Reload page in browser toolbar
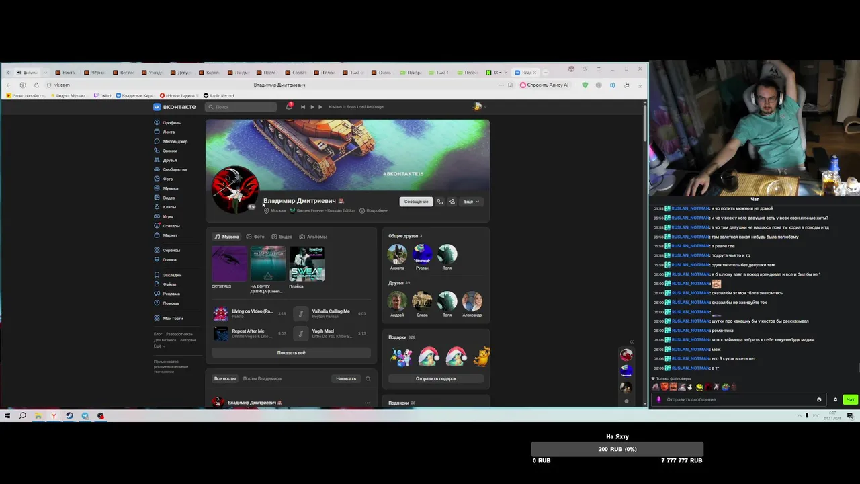This screenshot has height=484, width=860. tap(36, 85)
